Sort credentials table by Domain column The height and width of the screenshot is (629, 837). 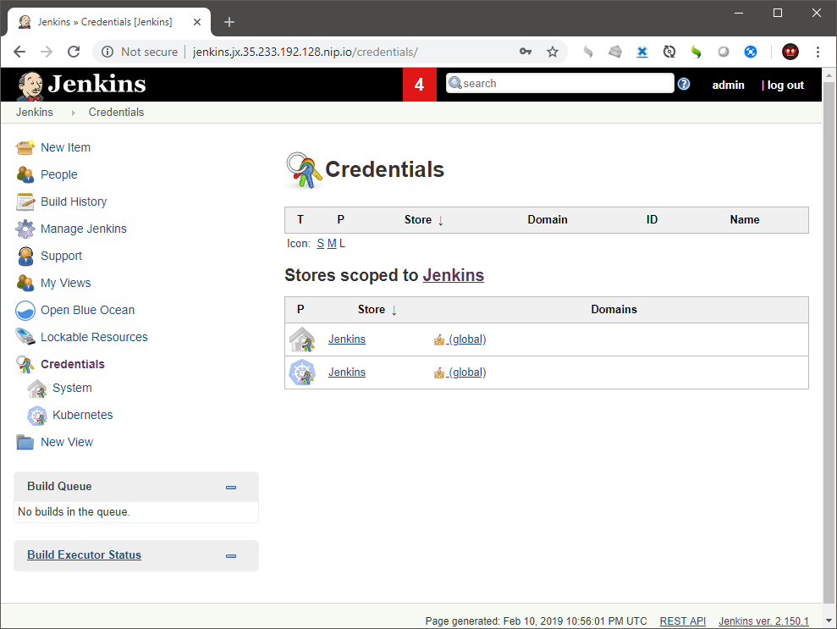click(548, 220)
